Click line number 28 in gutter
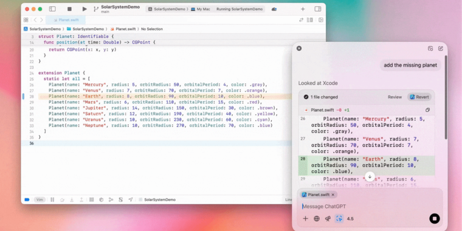 [32, 96]
